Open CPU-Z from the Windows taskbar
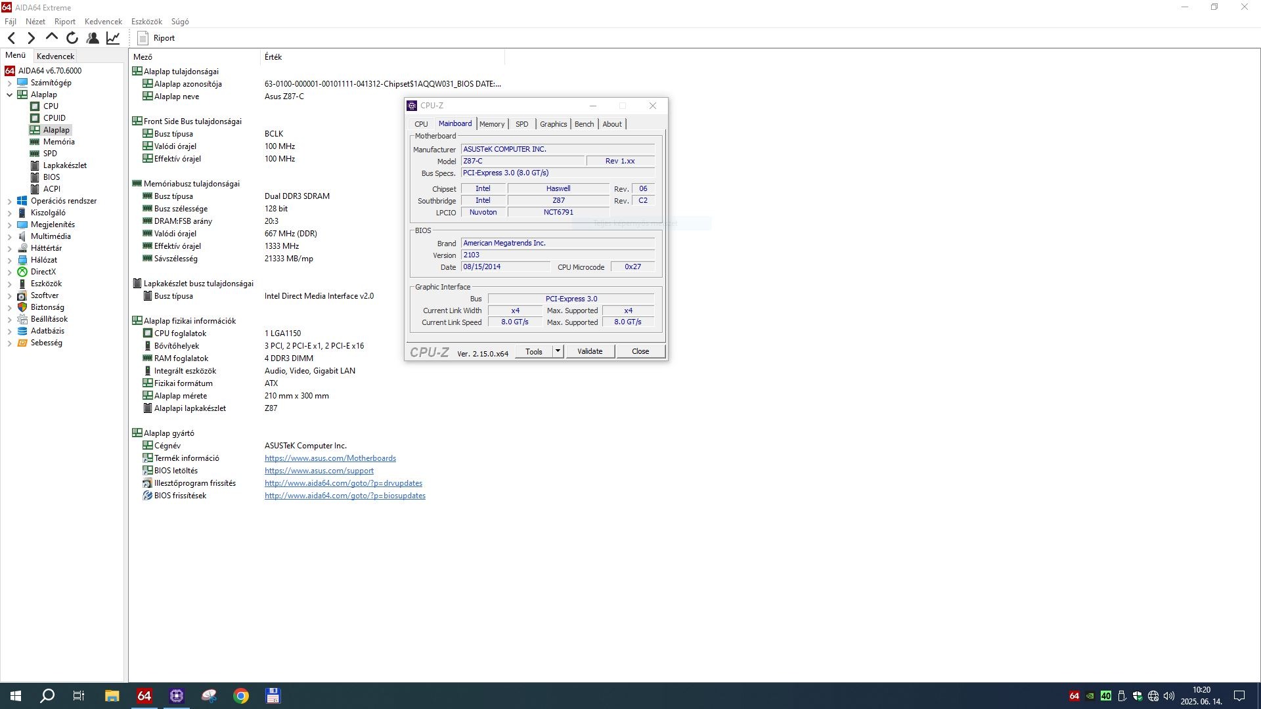The height and width of the screenshot is (709, 1261). pos(177,696)
